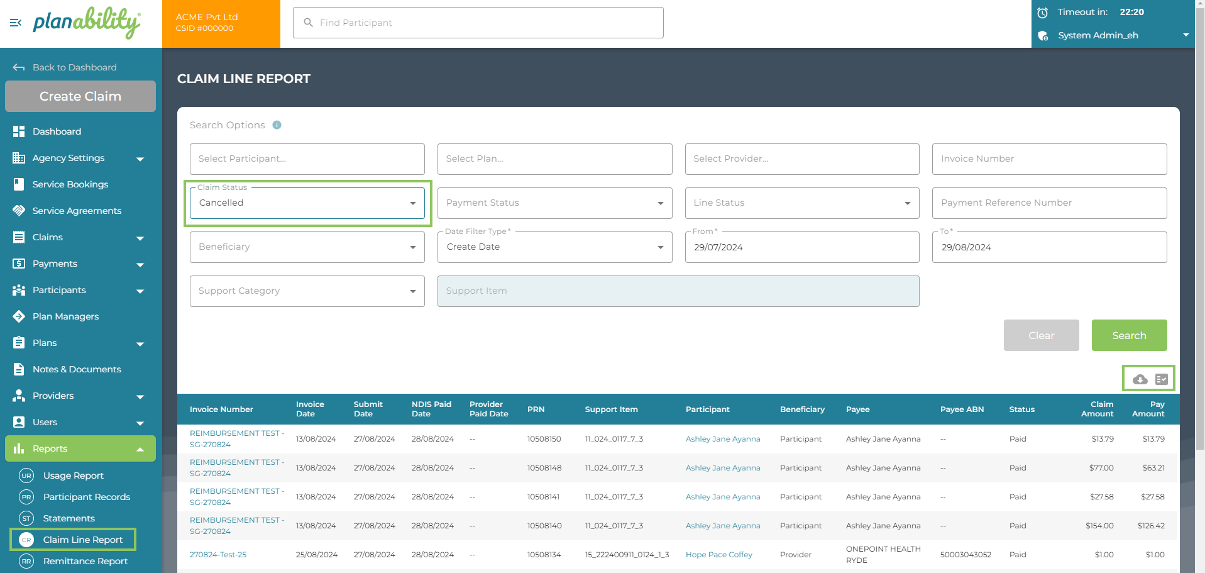Image resolution: width=1205 pixels, height=573 pixels.
Task: Click the Back to Dashboard arrow icon
Action: click(19, 67)
